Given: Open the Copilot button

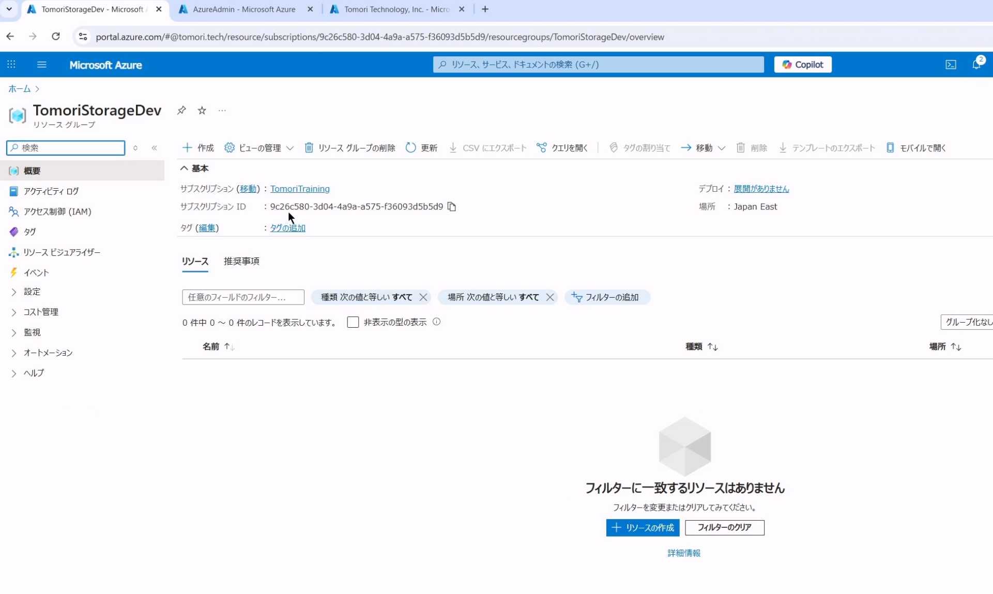Looking at the screenshot, I should coord(802,65).
